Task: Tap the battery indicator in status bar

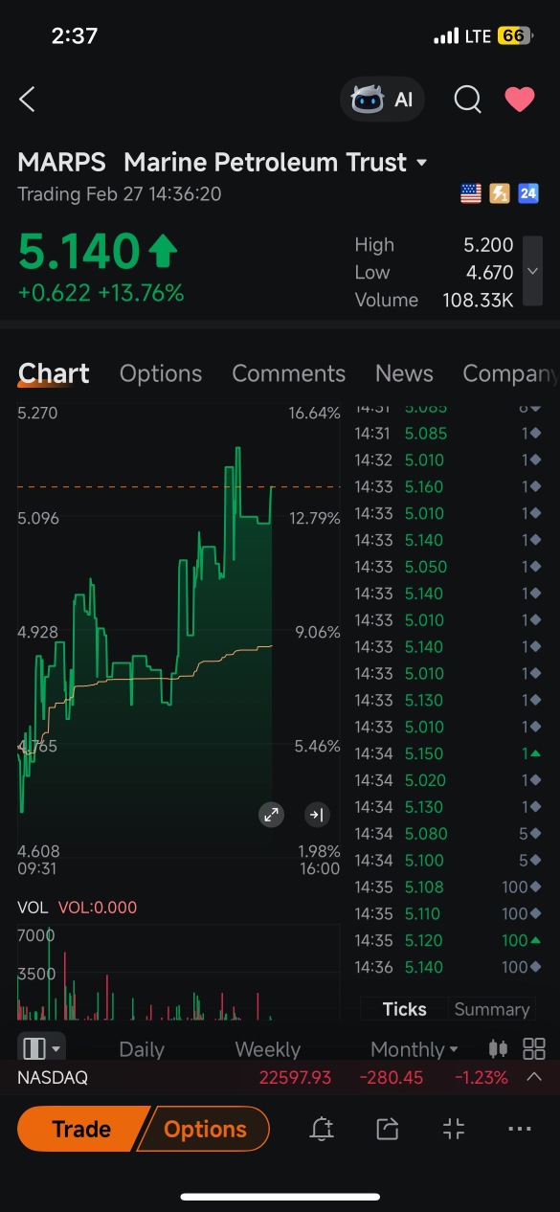Action: [x=513, y=36]
